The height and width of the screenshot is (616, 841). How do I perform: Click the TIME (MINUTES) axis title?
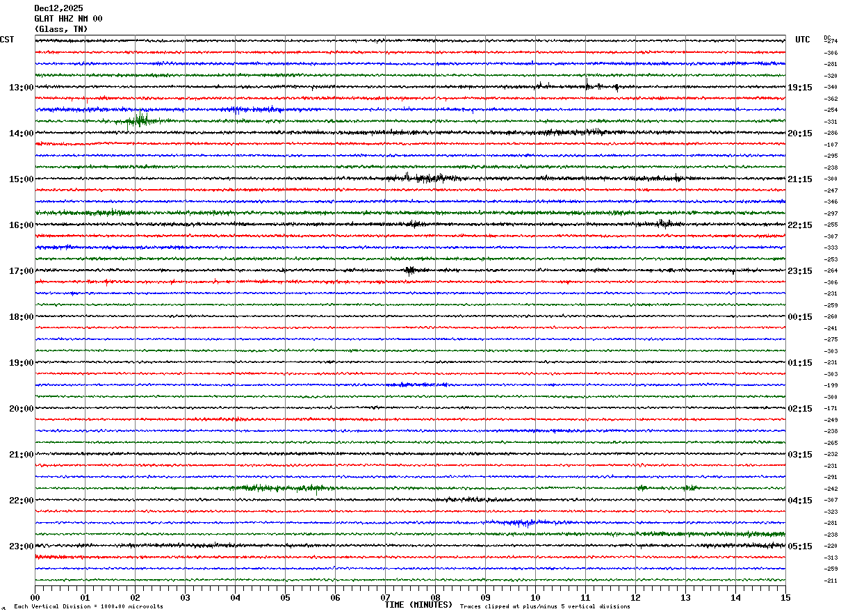(x=418, y=605)
